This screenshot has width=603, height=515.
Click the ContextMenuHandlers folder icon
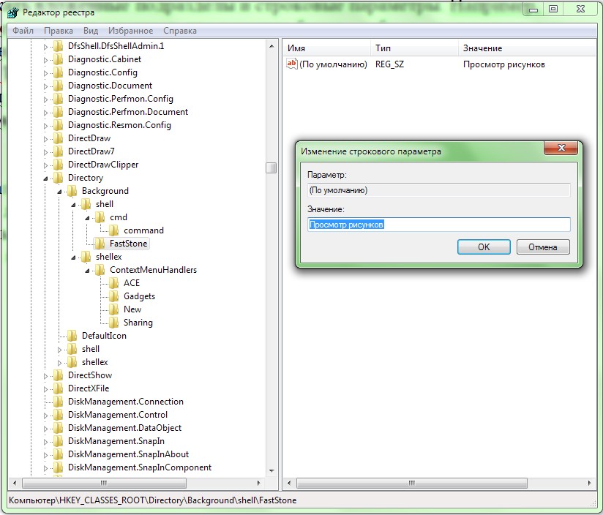coord(100,270)
